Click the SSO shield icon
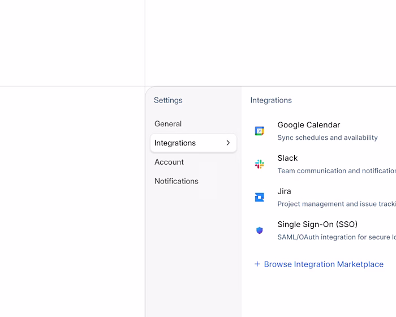The width and height of the screenshot is (396, 317). point(259,230)
